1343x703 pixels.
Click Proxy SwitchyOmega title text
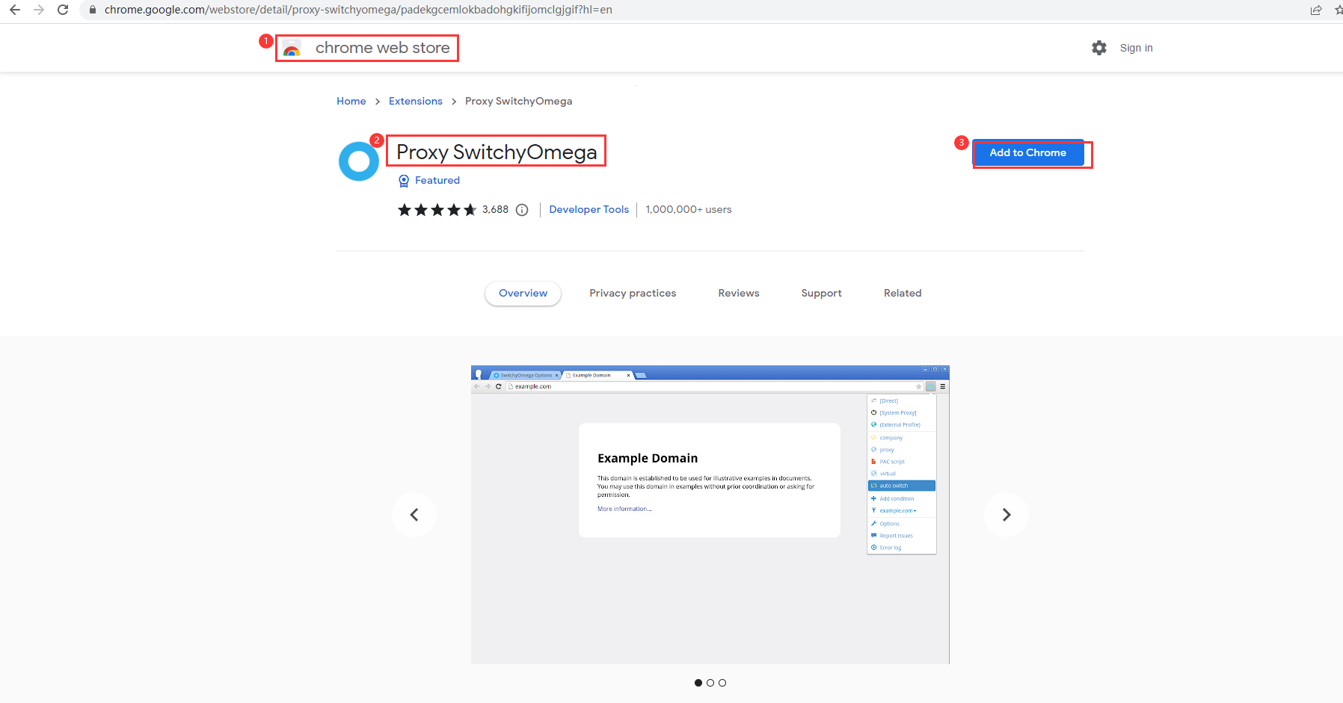497,152
